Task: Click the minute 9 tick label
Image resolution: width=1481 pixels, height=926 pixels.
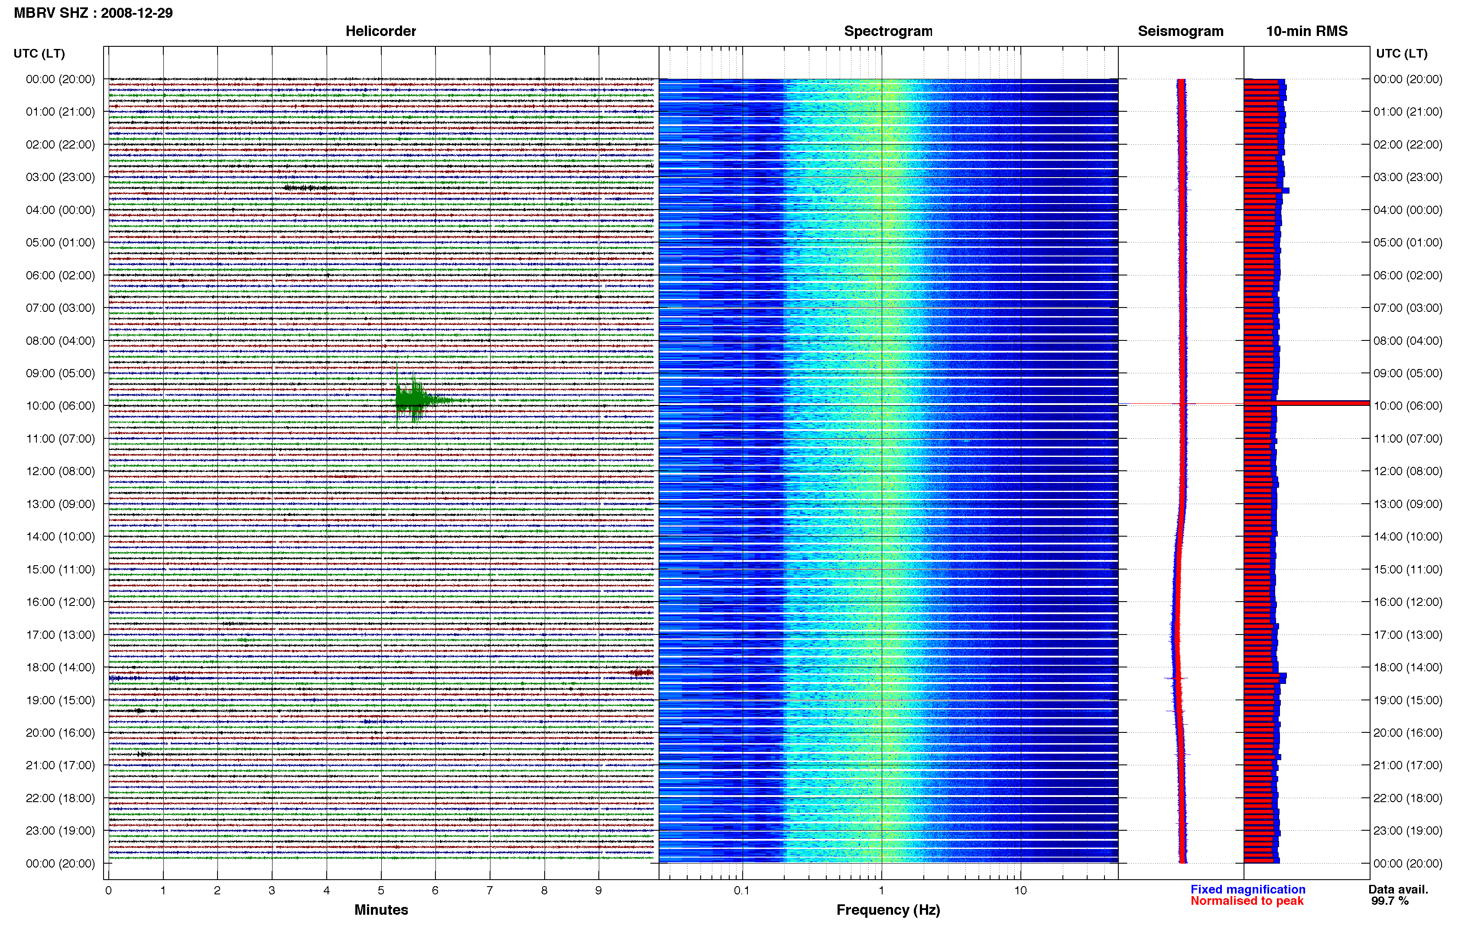Action: tap(598, 890)
